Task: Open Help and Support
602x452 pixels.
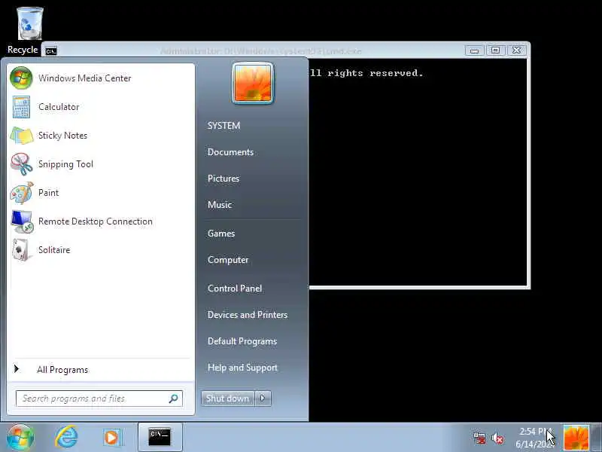Action: pyautogui.click(x=242, y=368)
